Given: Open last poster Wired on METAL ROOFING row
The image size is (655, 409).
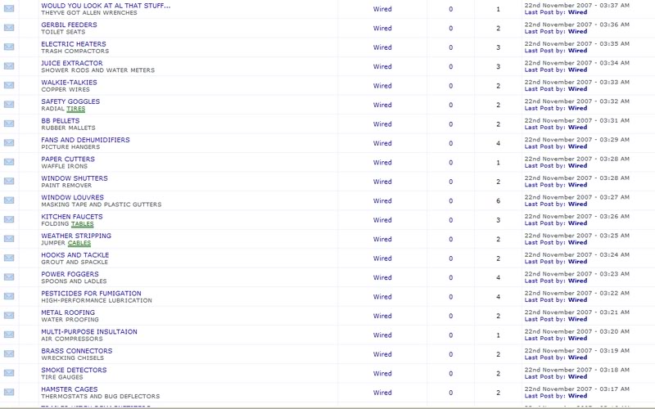Looking at the screenshot, I should click(x=577, y=319).
